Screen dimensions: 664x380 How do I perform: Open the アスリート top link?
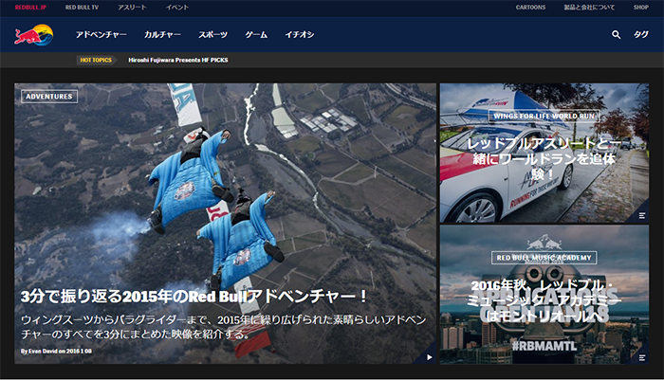click(x=132, y=7)
